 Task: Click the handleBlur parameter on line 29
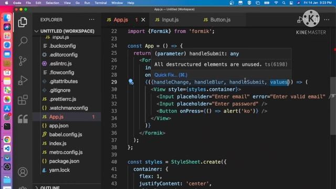(209, 82)
